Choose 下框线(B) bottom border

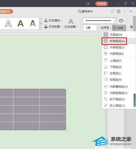click(119, 67)
